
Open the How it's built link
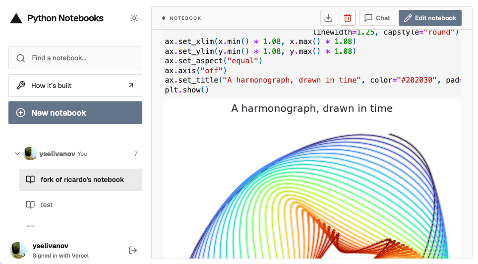coord(75,86)
